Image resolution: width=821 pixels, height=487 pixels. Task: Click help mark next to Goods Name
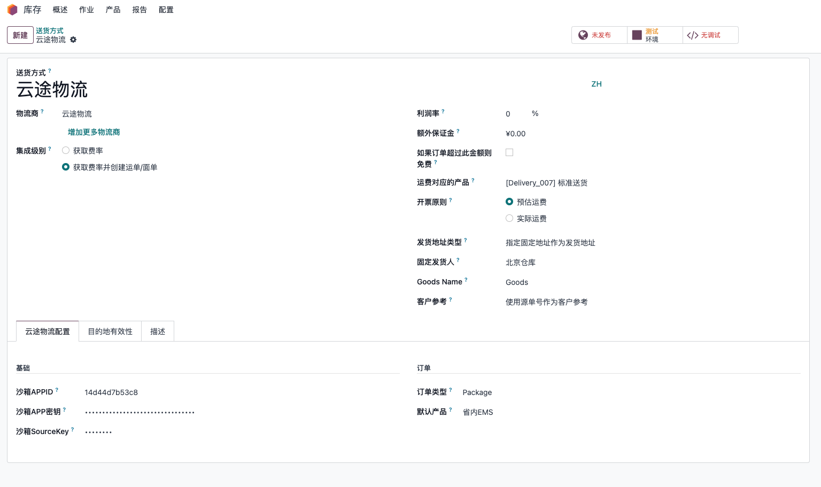(x=466, y=280)
